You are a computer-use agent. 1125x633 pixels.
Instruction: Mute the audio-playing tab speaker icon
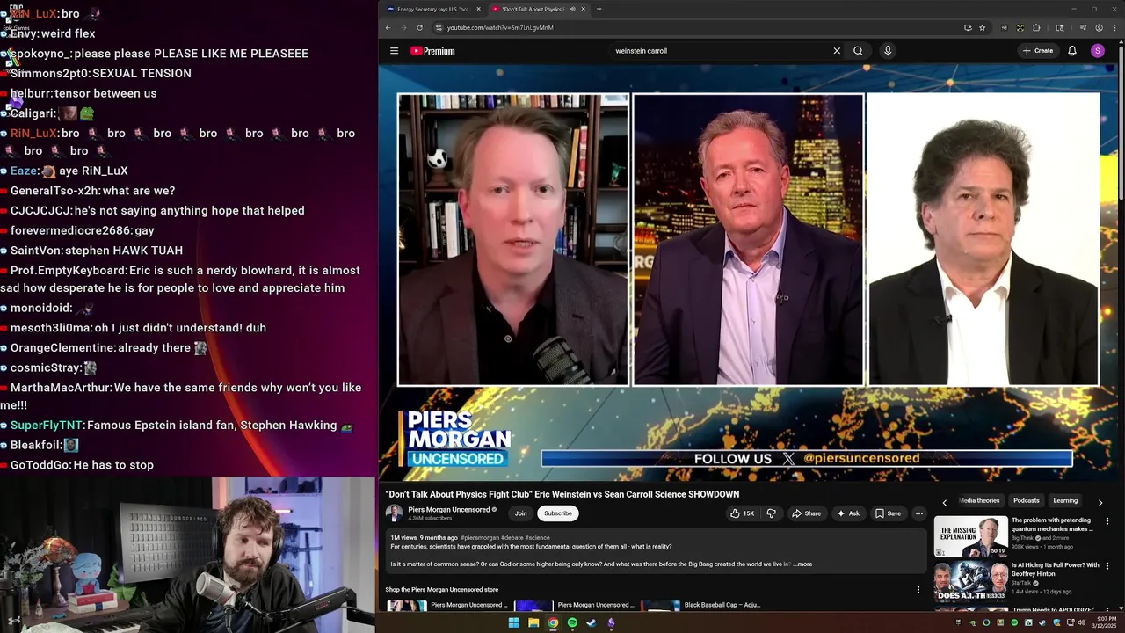(572, 9)
